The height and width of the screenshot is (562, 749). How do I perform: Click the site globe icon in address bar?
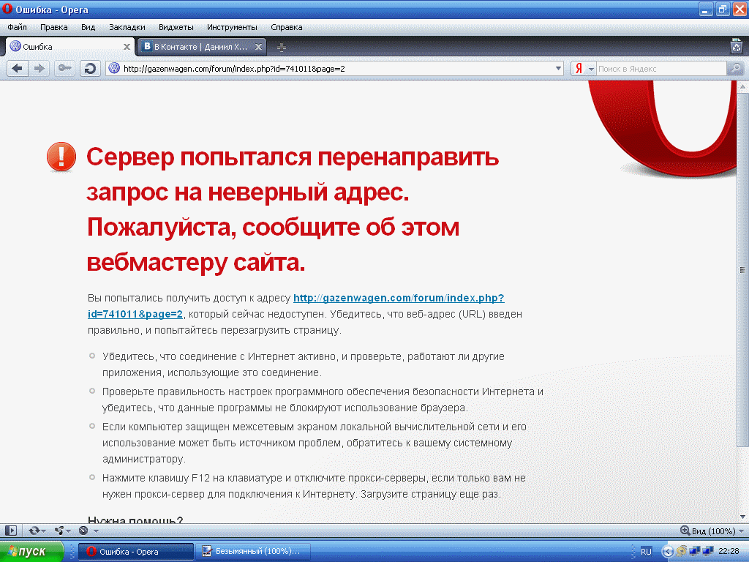[x=114, y=68]
